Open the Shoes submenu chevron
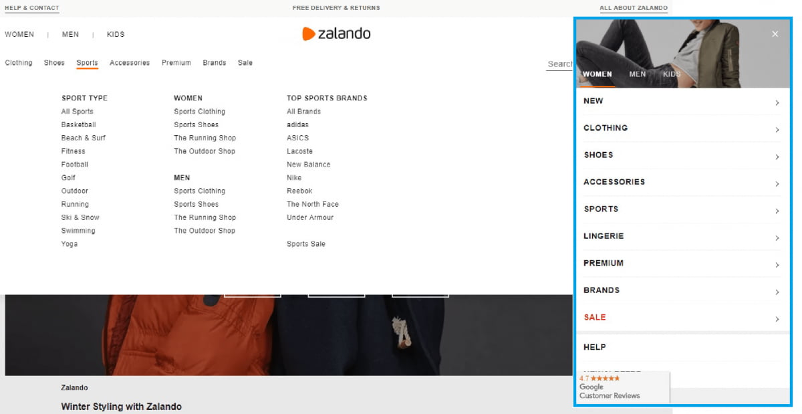 (x=777, y=157)
